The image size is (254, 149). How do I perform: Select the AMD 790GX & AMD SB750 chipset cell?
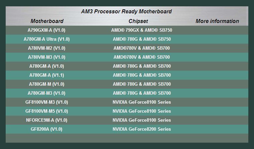tap(142, 30)
